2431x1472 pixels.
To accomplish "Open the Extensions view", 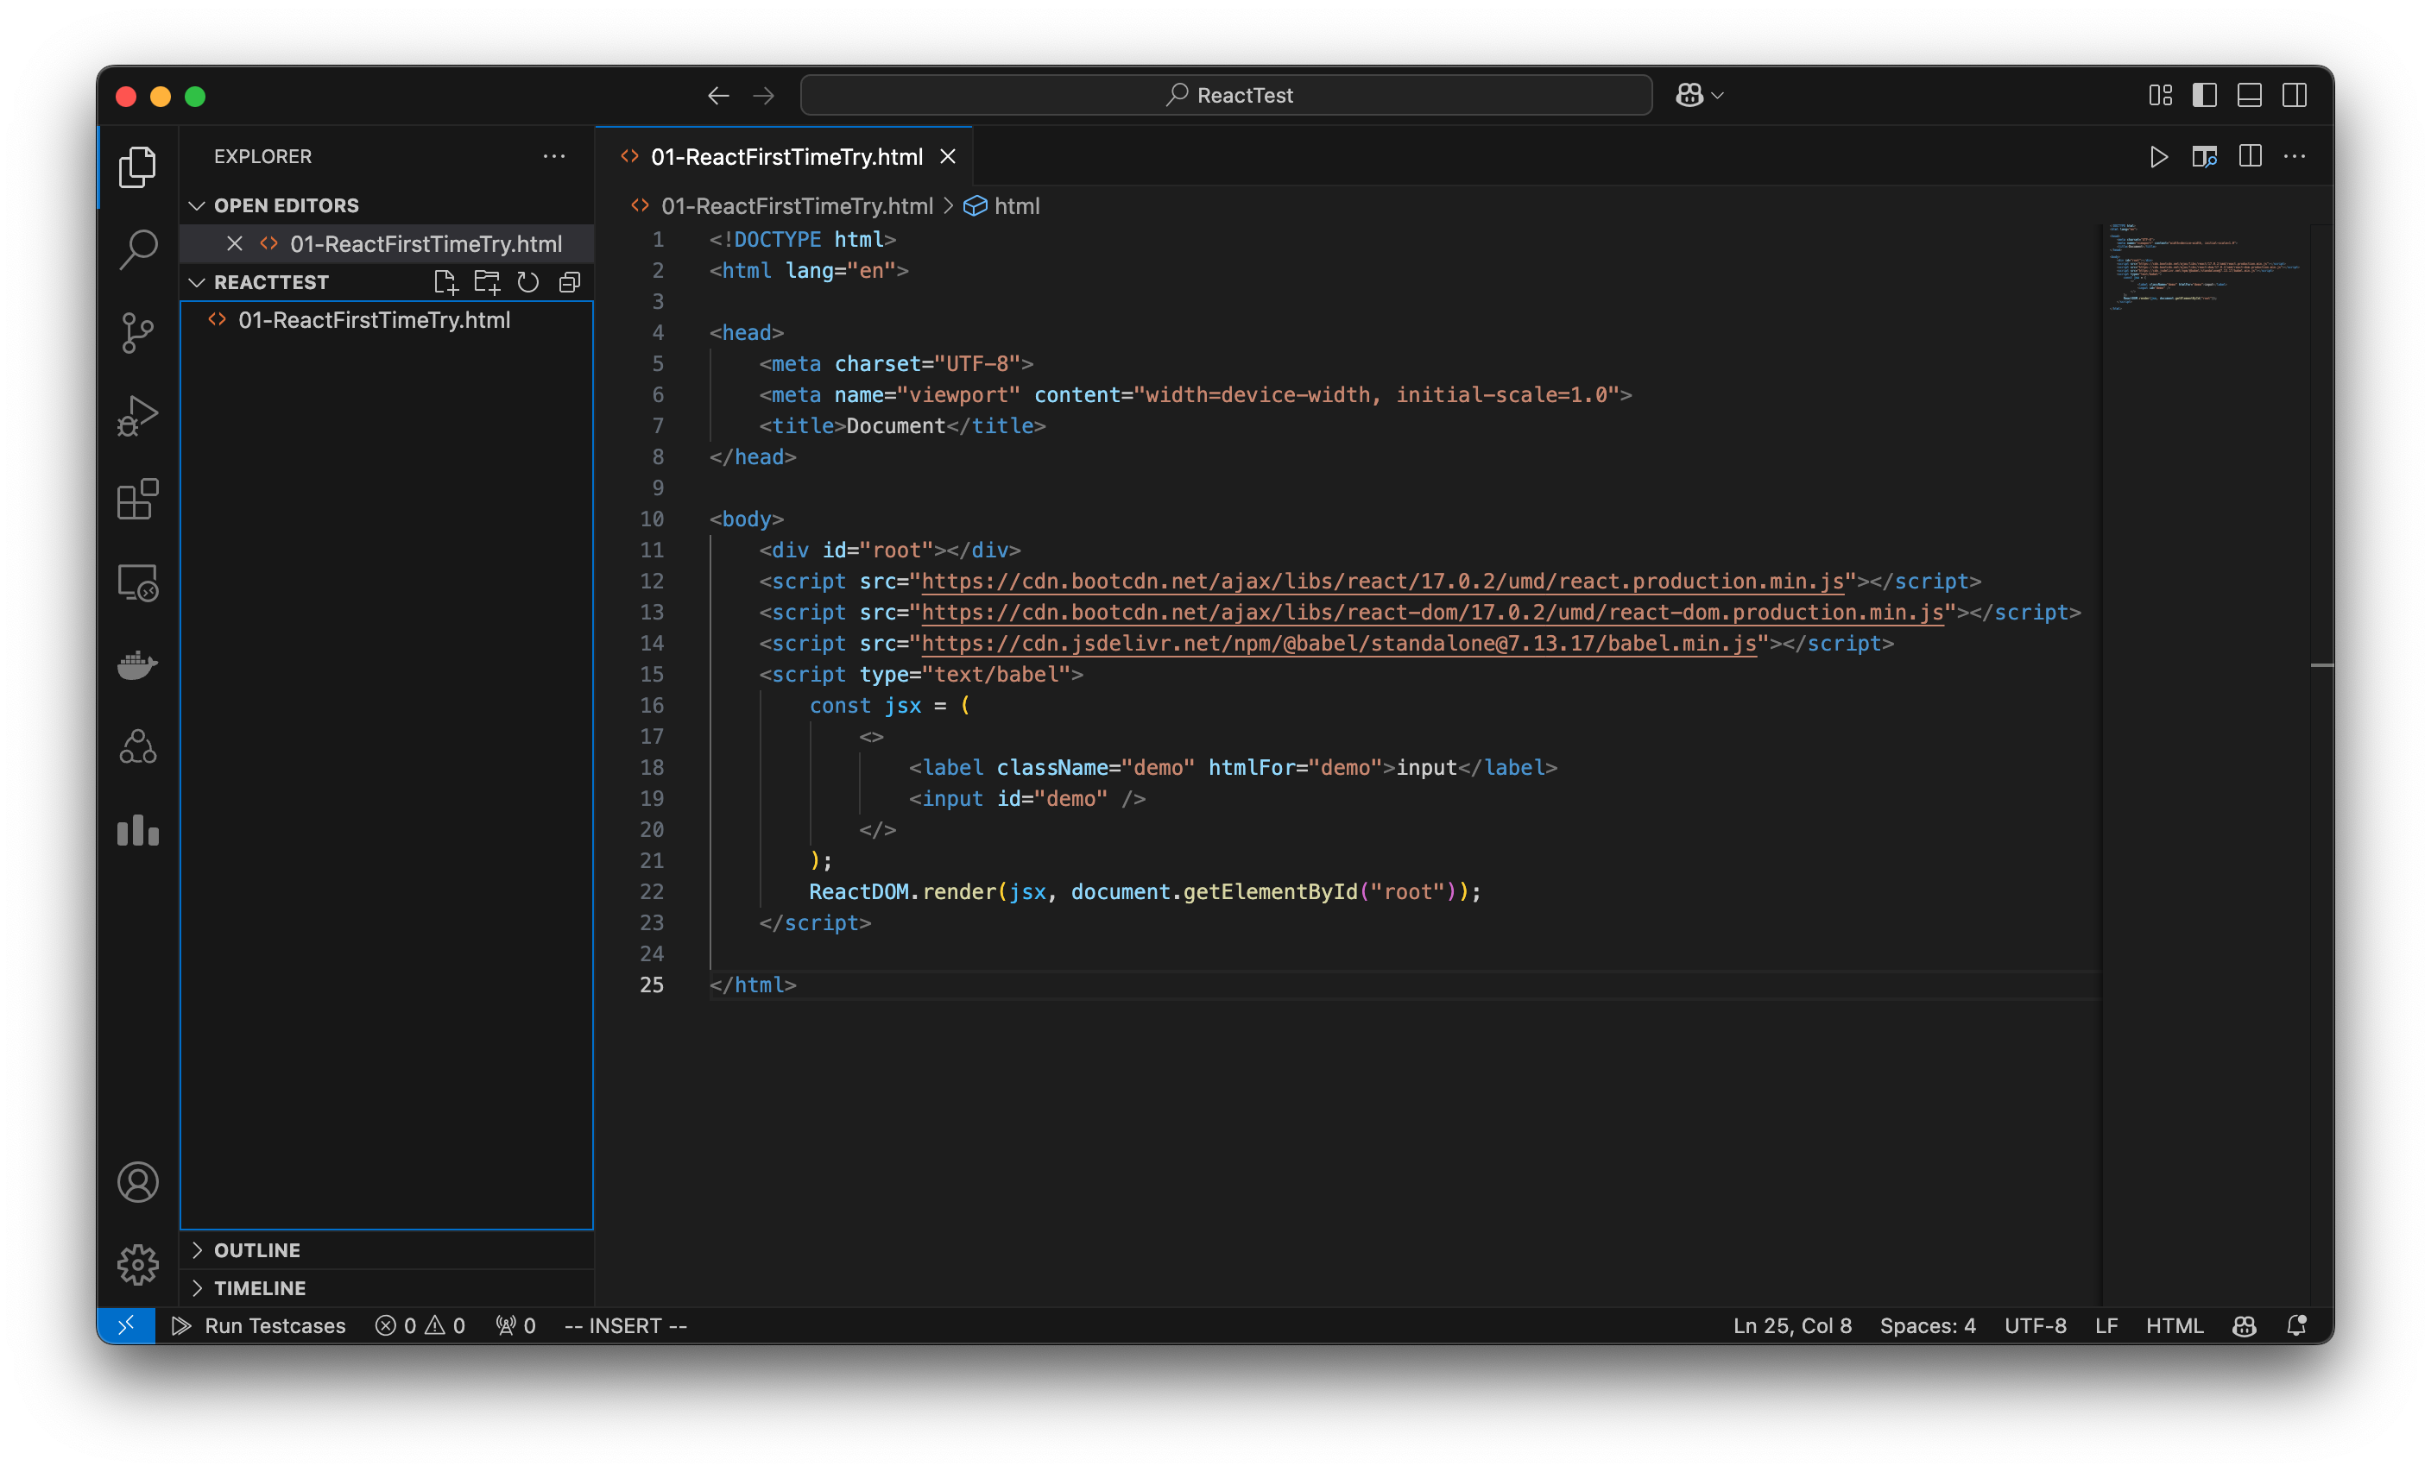I will pyautogui.click(x=137, y=499).
